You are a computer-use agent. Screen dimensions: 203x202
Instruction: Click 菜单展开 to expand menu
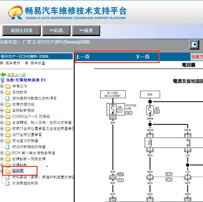[13, 63]
